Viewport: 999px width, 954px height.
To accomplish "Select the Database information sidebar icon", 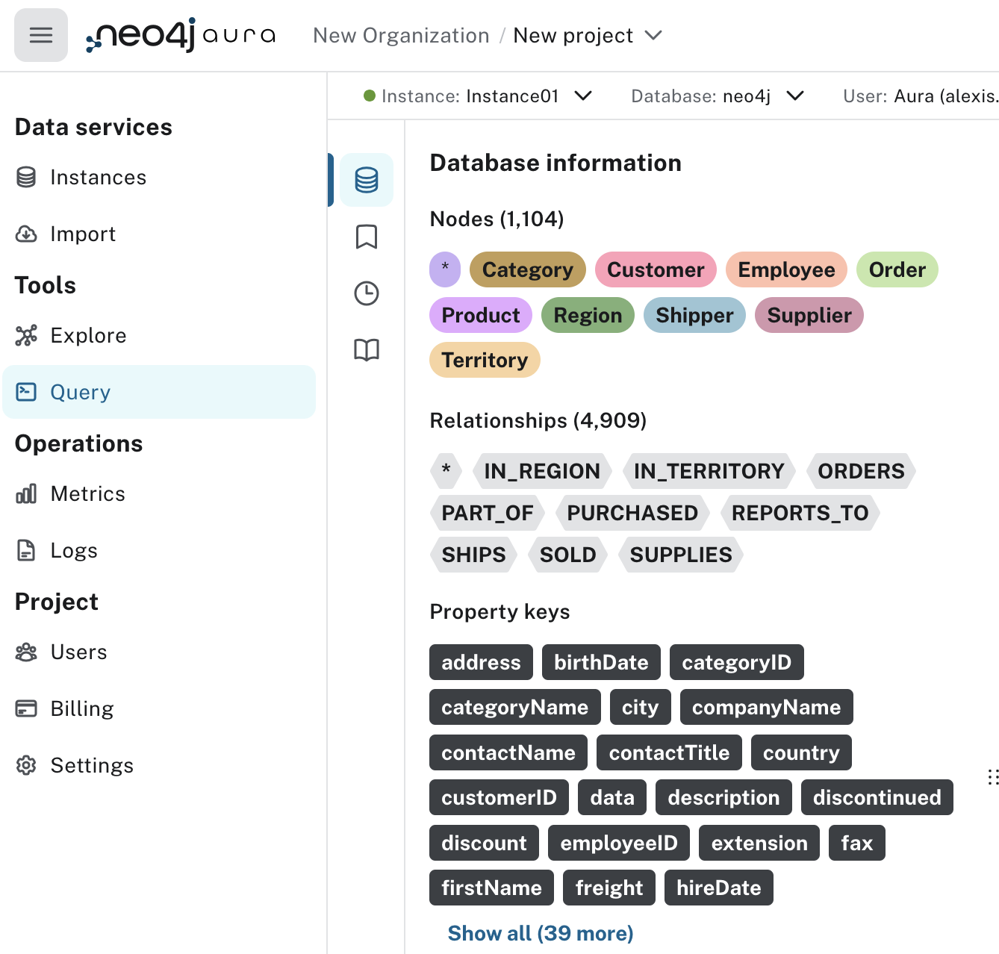I will point(366,179).
